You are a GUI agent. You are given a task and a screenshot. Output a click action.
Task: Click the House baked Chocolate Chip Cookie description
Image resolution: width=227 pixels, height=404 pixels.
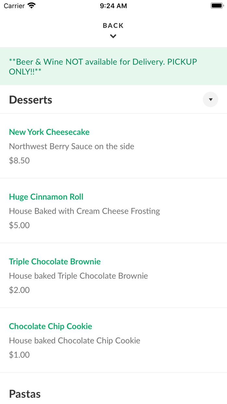coord(75,340)
